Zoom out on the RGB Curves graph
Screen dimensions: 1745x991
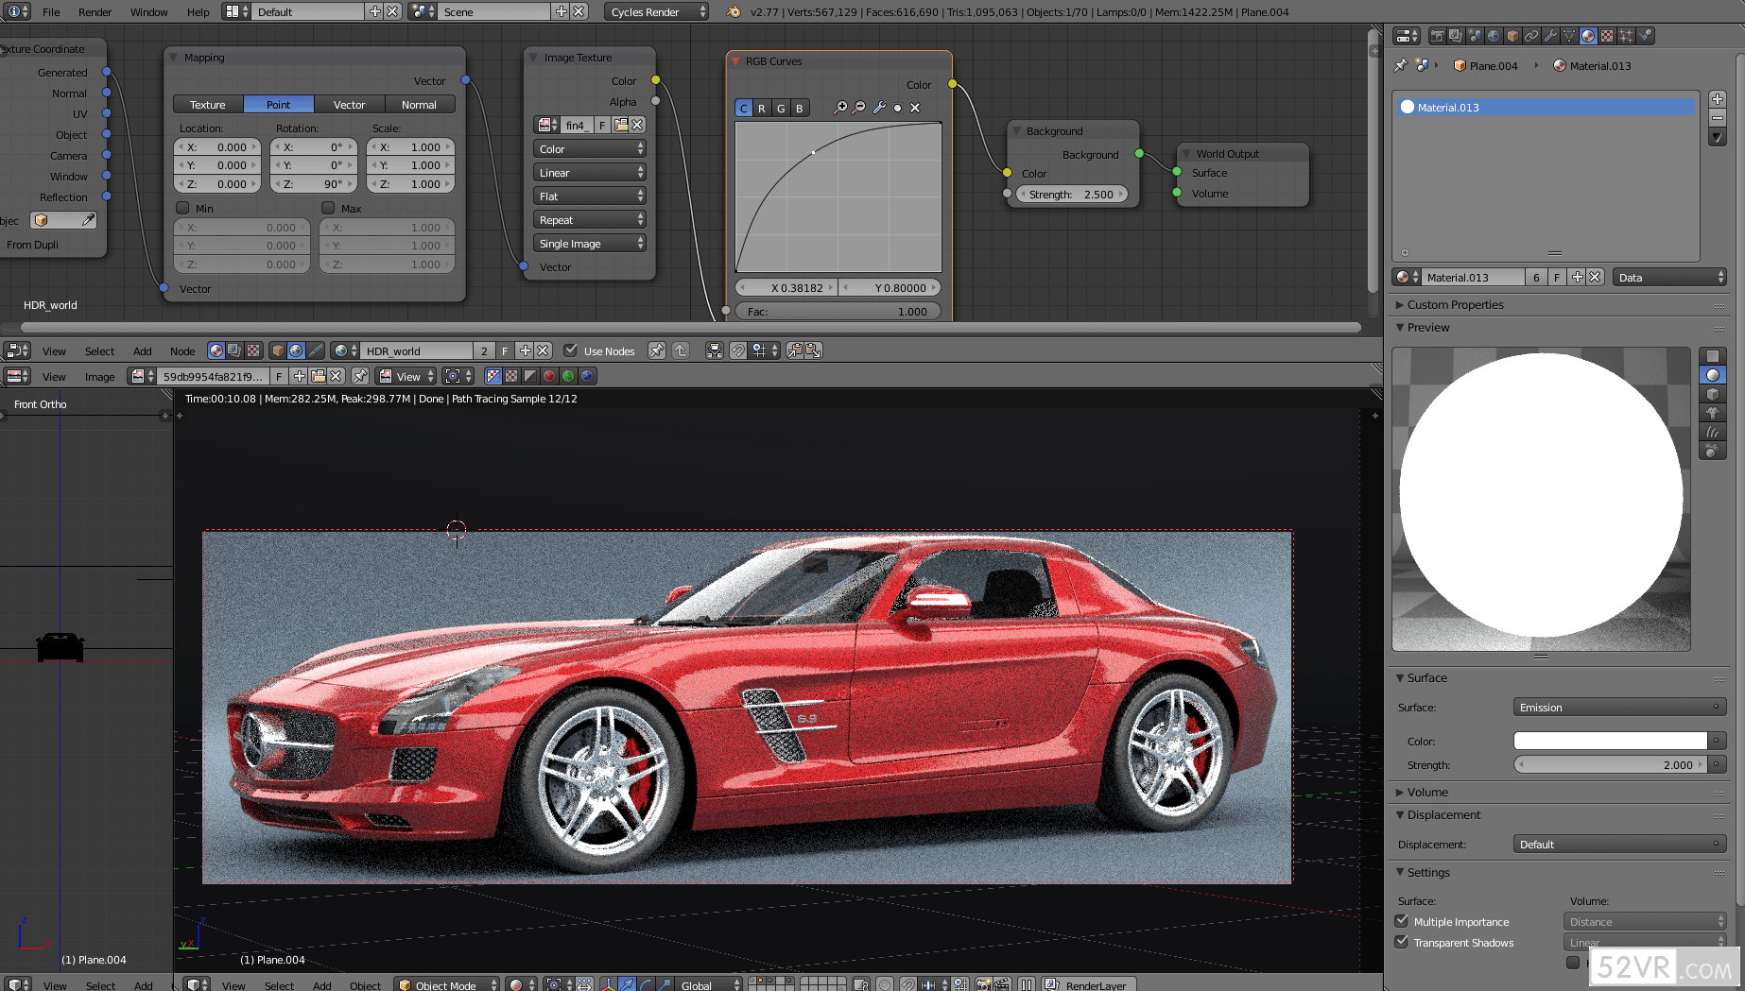[x=859, y=108]
